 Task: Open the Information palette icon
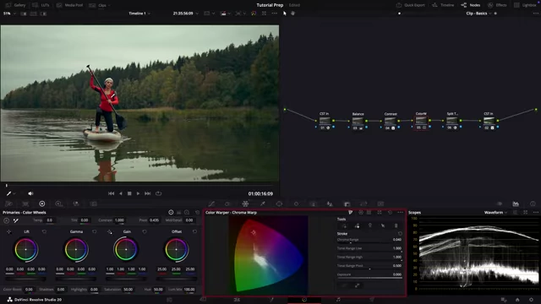tap(533, 204)
